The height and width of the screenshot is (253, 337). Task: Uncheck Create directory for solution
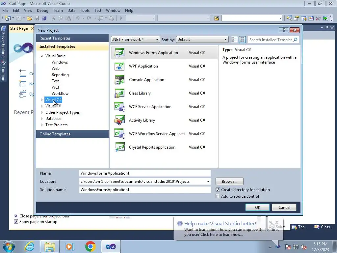click(218, 190)
